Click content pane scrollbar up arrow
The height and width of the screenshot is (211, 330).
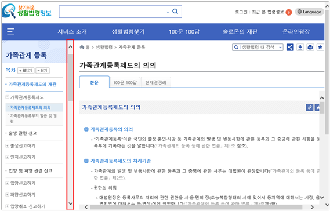coord(321,98)
